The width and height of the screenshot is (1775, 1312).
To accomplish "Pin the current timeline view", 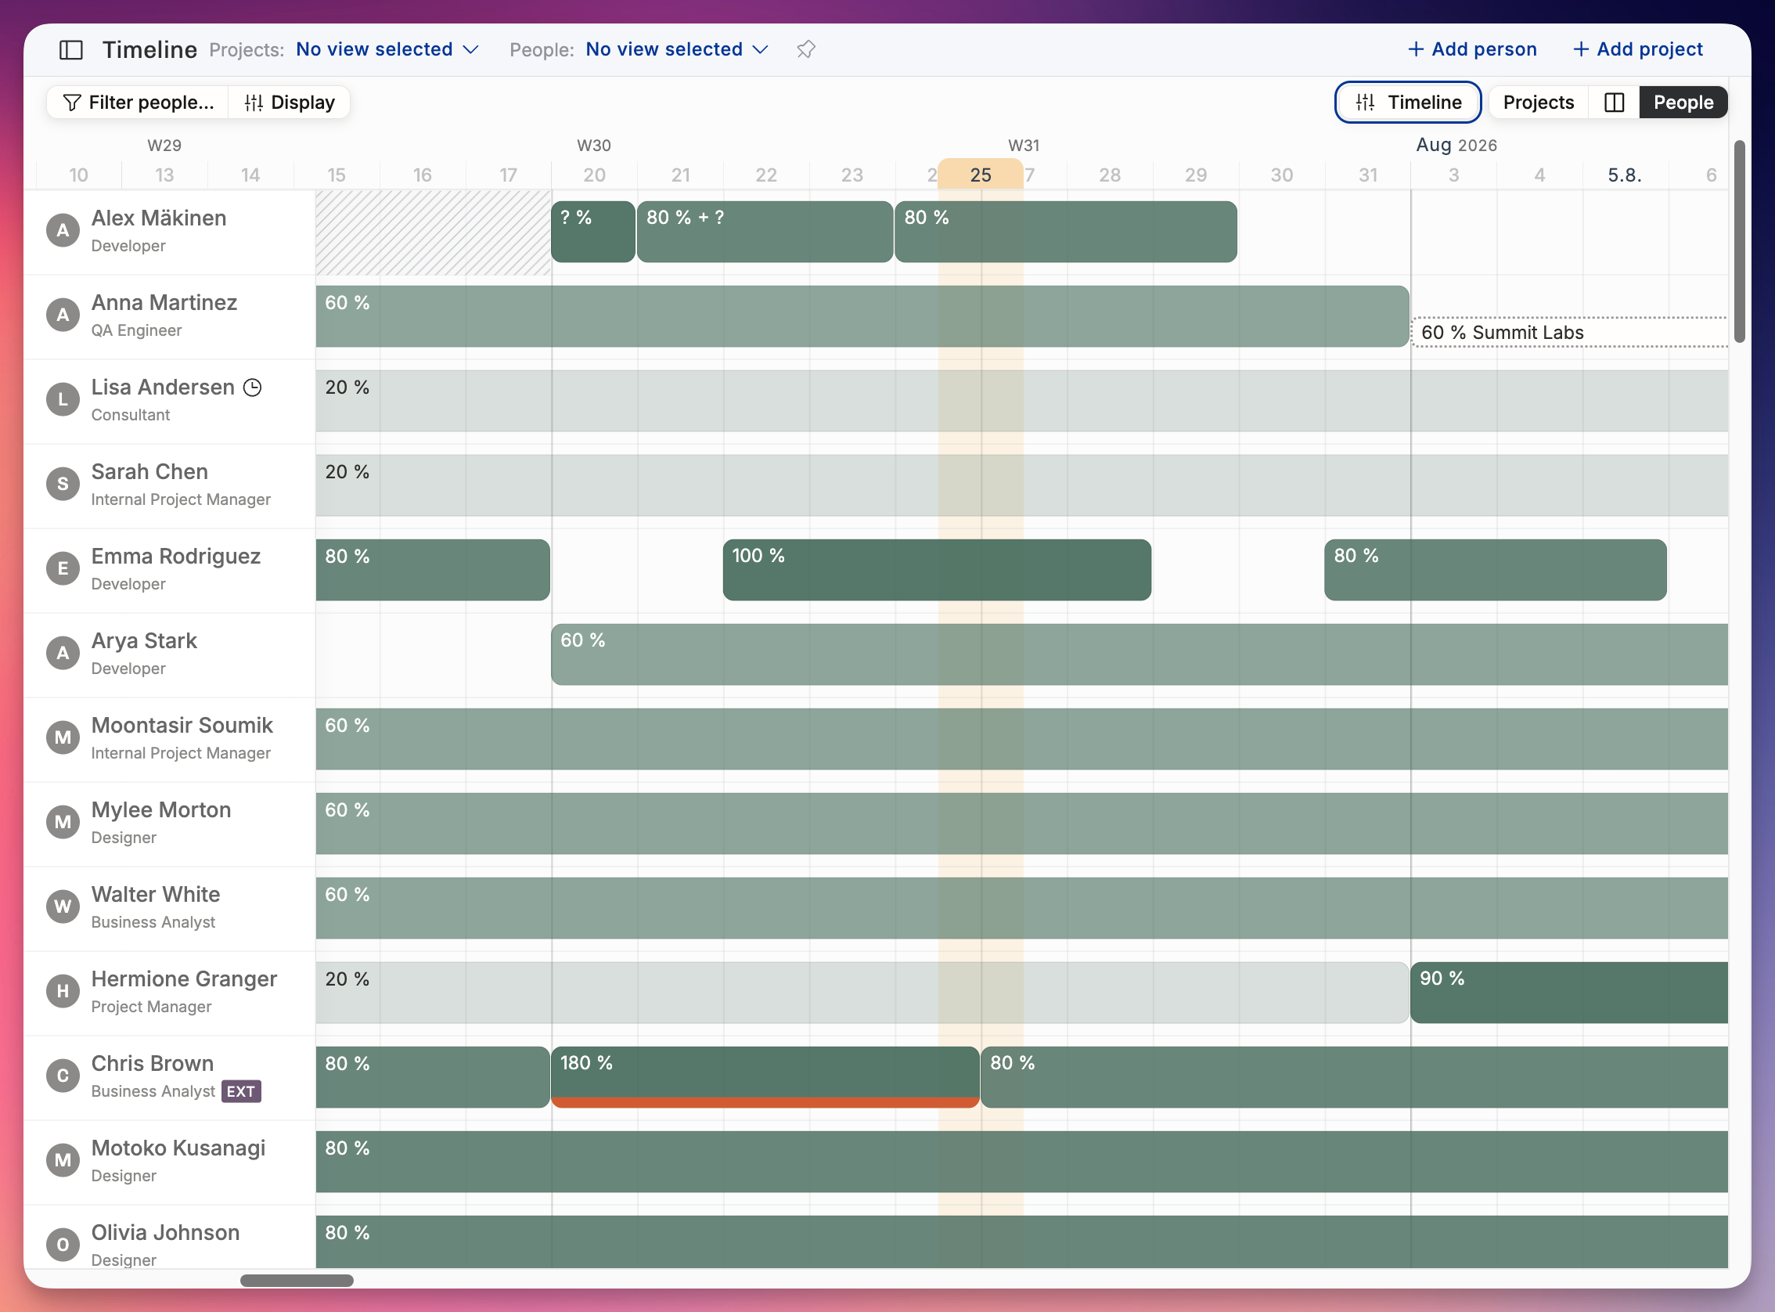I will click(x=806, y=49).
